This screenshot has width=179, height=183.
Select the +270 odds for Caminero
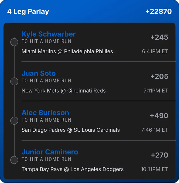coord(160,155)
